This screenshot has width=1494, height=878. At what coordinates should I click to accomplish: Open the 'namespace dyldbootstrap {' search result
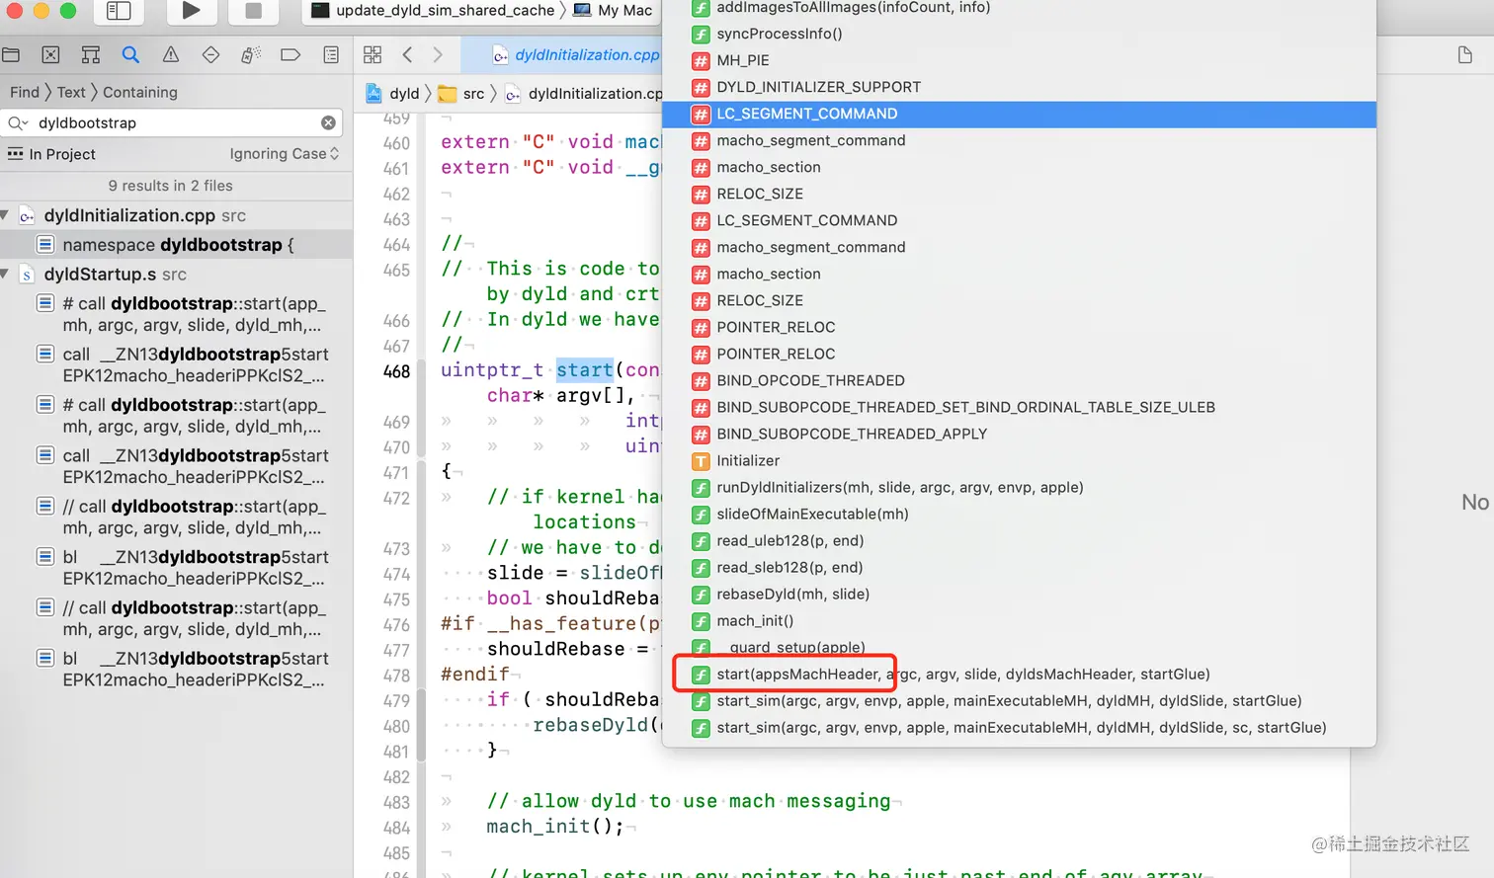point(178,245)
